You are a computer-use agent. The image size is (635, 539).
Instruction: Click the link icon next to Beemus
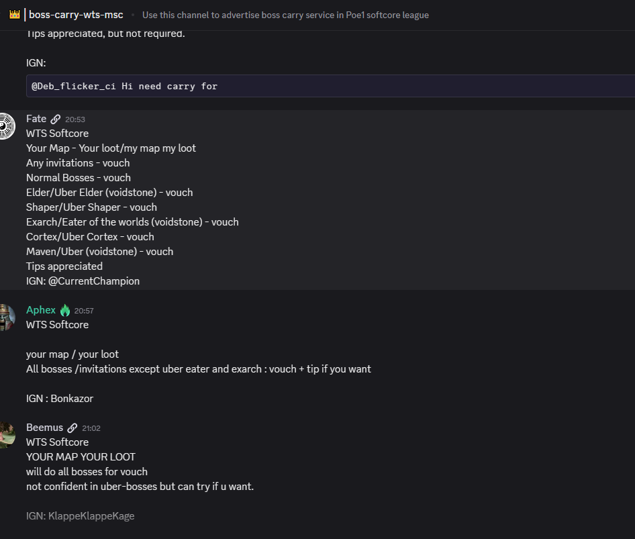[72, 428]
